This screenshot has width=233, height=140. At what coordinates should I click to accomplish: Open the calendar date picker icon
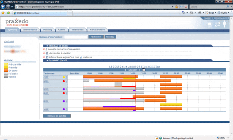[144, 70]
